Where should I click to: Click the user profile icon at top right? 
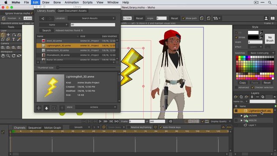coord(266,18)
